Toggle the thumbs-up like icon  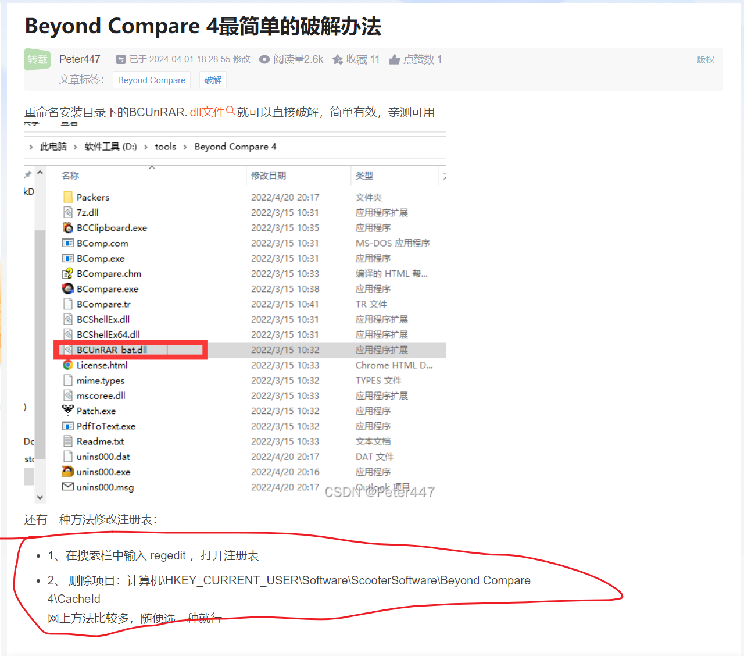(395, 59)
